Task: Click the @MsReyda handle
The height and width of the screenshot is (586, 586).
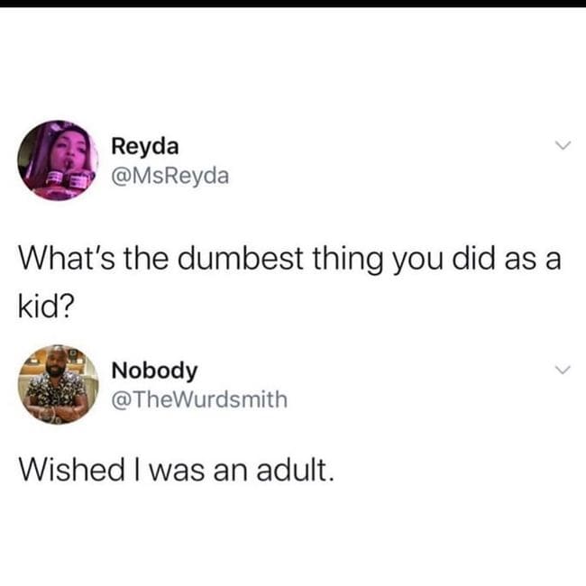Action: point(170,176)
